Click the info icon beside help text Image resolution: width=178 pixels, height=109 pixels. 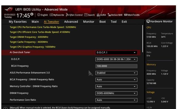click(x=5, y=108)
